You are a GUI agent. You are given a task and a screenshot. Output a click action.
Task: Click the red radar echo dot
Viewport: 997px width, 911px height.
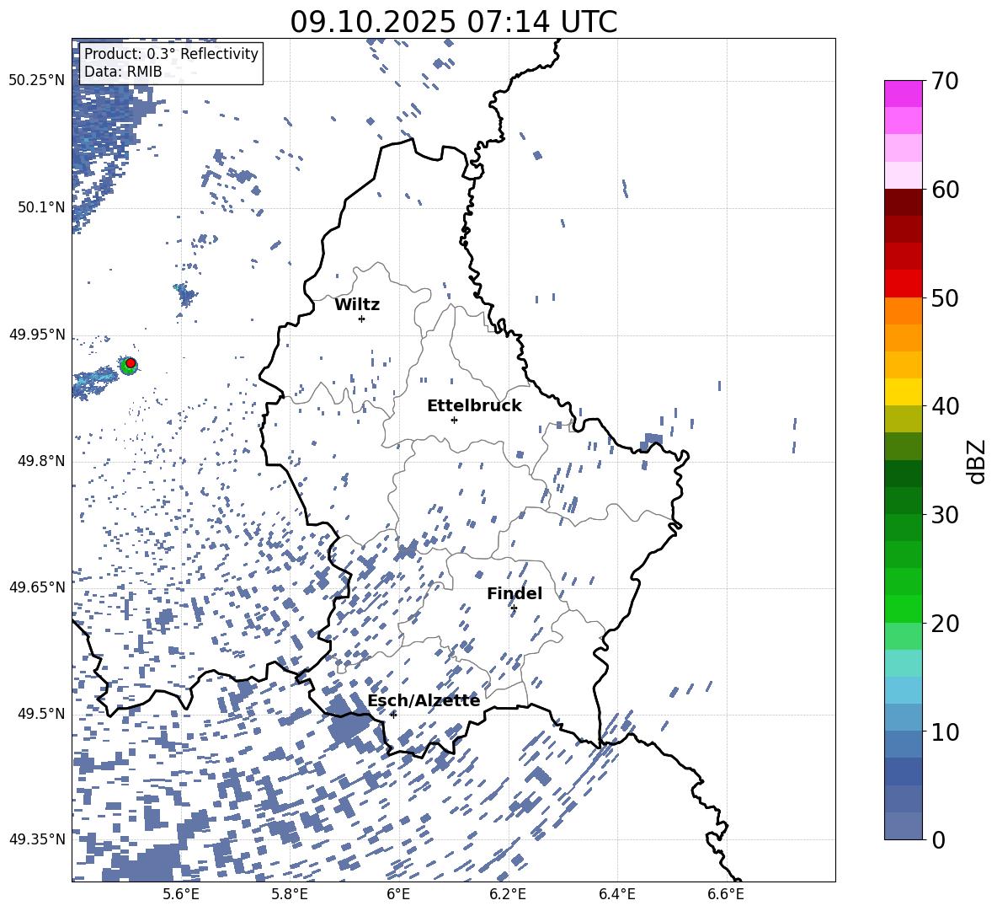point(131,363)
